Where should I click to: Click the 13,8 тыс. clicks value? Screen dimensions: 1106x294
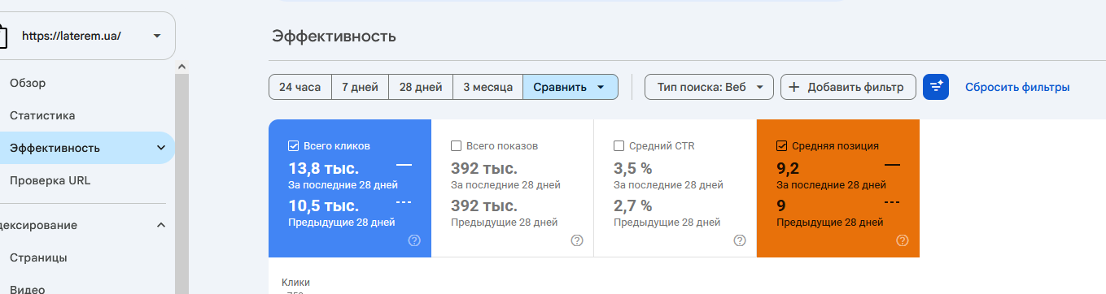(323, 168)
